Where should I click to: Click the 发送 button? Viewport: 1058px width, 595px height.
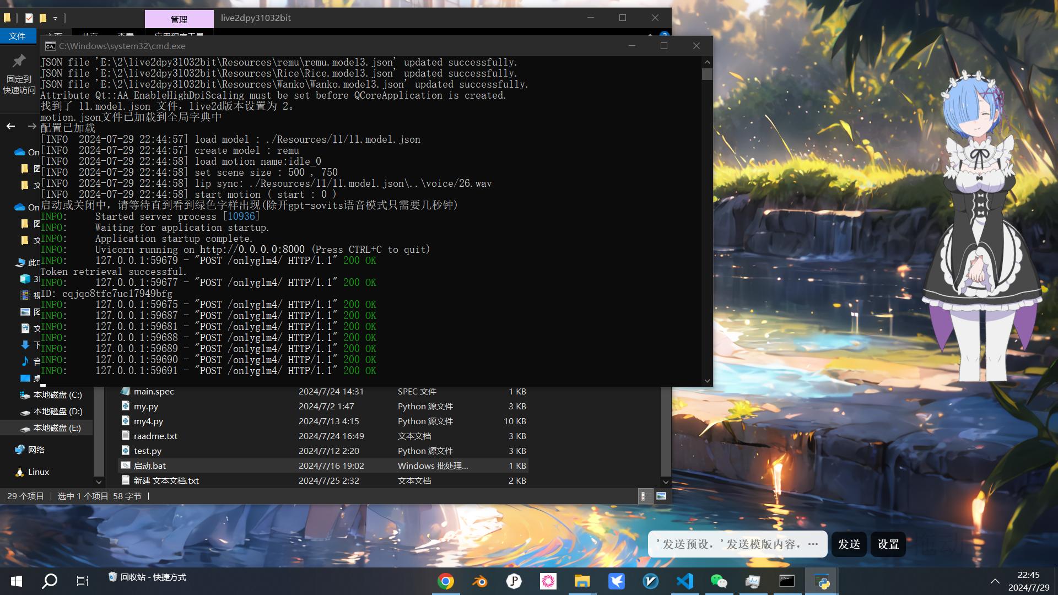pos(849,544)
